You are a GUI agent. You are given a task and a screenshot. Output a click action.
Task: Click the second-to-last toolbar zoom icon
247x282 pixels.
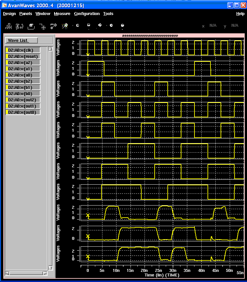[x=111, y=25]
